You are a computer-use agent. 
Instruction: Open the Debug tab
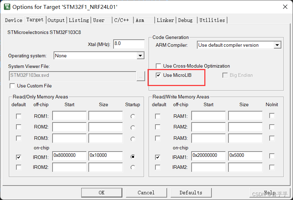tap(187, 20)
